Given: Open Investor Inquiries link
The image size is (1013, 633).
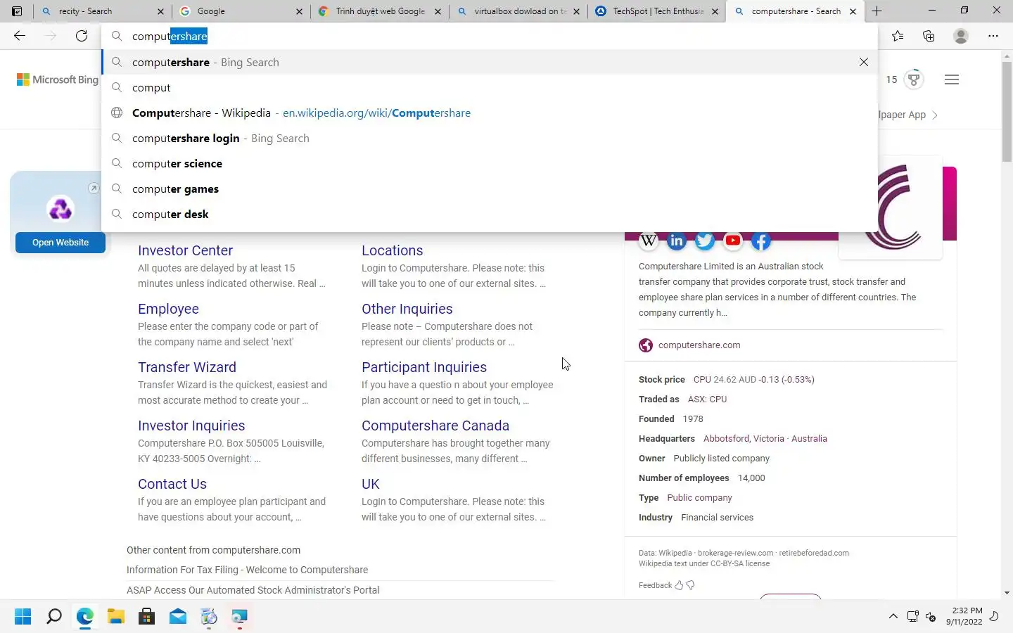Looking at the screenshot, I should click(191, 426).
